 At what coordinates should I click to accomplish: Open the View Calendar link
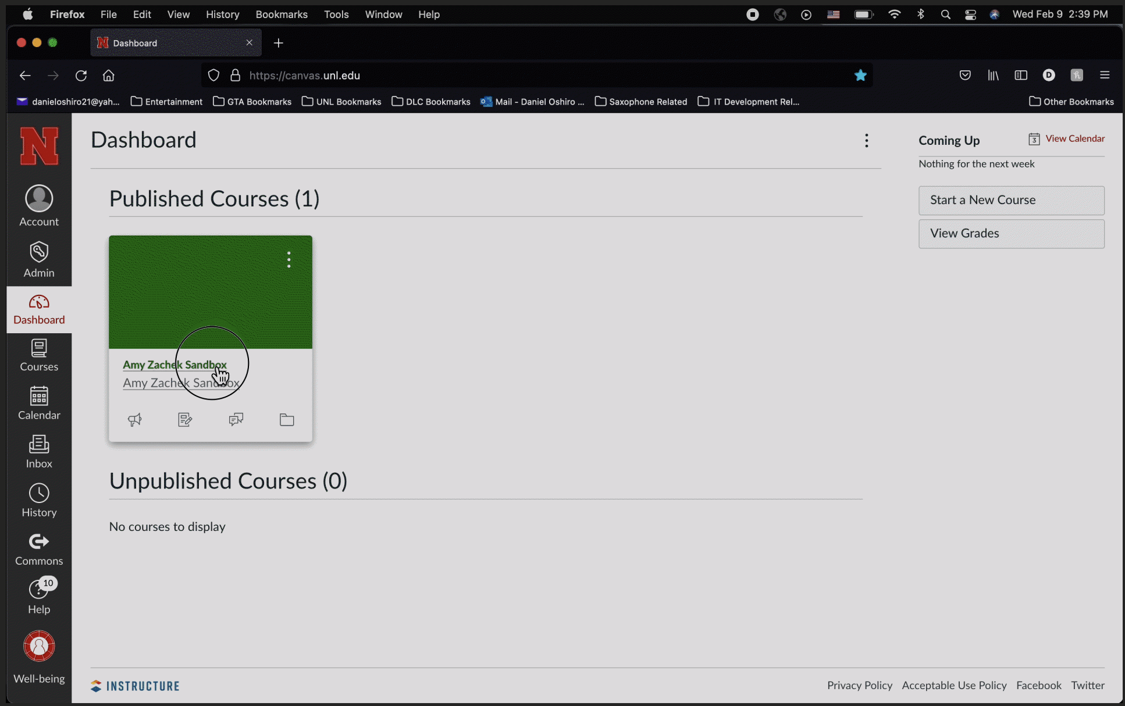click(x=1074, y=138)
